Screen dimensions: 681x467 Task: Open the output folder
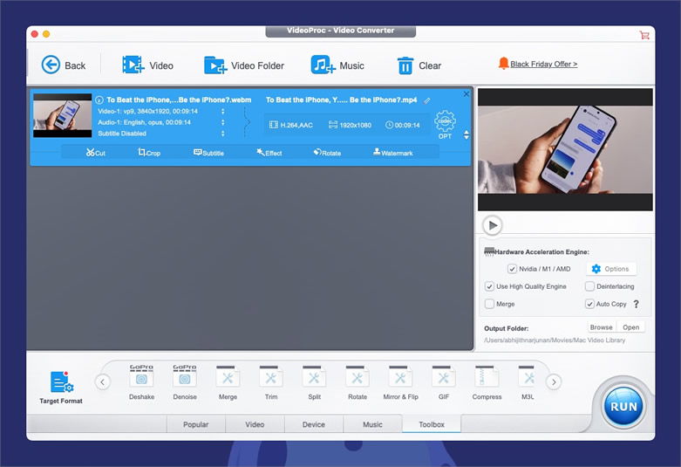click(x=630, y=327)
